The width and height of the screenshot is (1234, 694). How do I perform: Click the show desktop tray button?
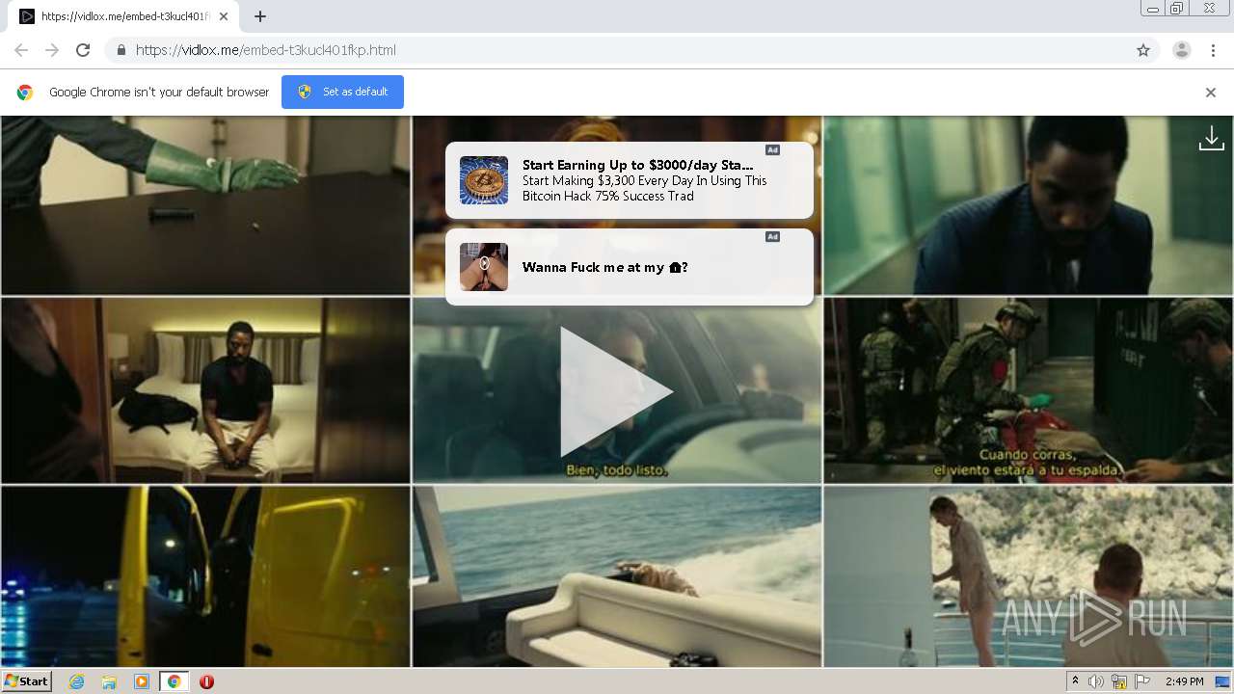pos(1223,681)
